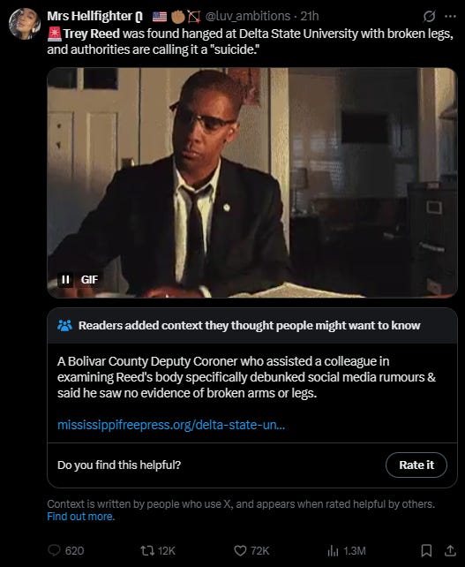465x567 pixels.
Task: Click the community notes people icon
Action: [x=64, y=325]
